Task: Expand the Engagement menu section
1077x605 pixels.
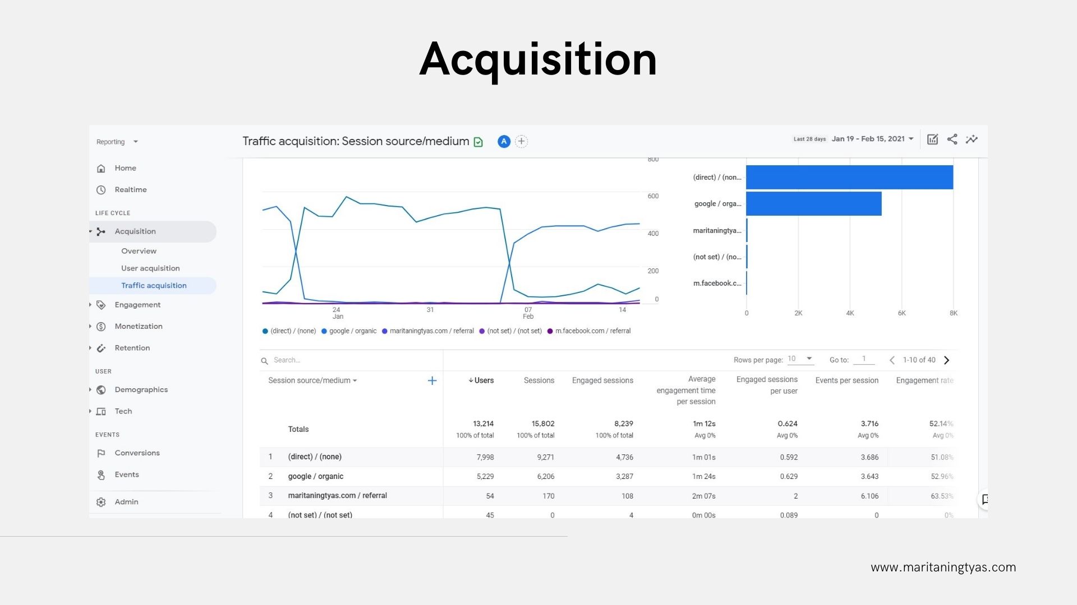Action: [137, 305]
